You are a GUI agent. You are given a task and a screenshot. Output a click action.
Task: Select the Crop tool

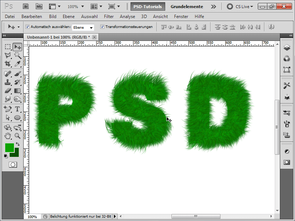coord(8,63)
